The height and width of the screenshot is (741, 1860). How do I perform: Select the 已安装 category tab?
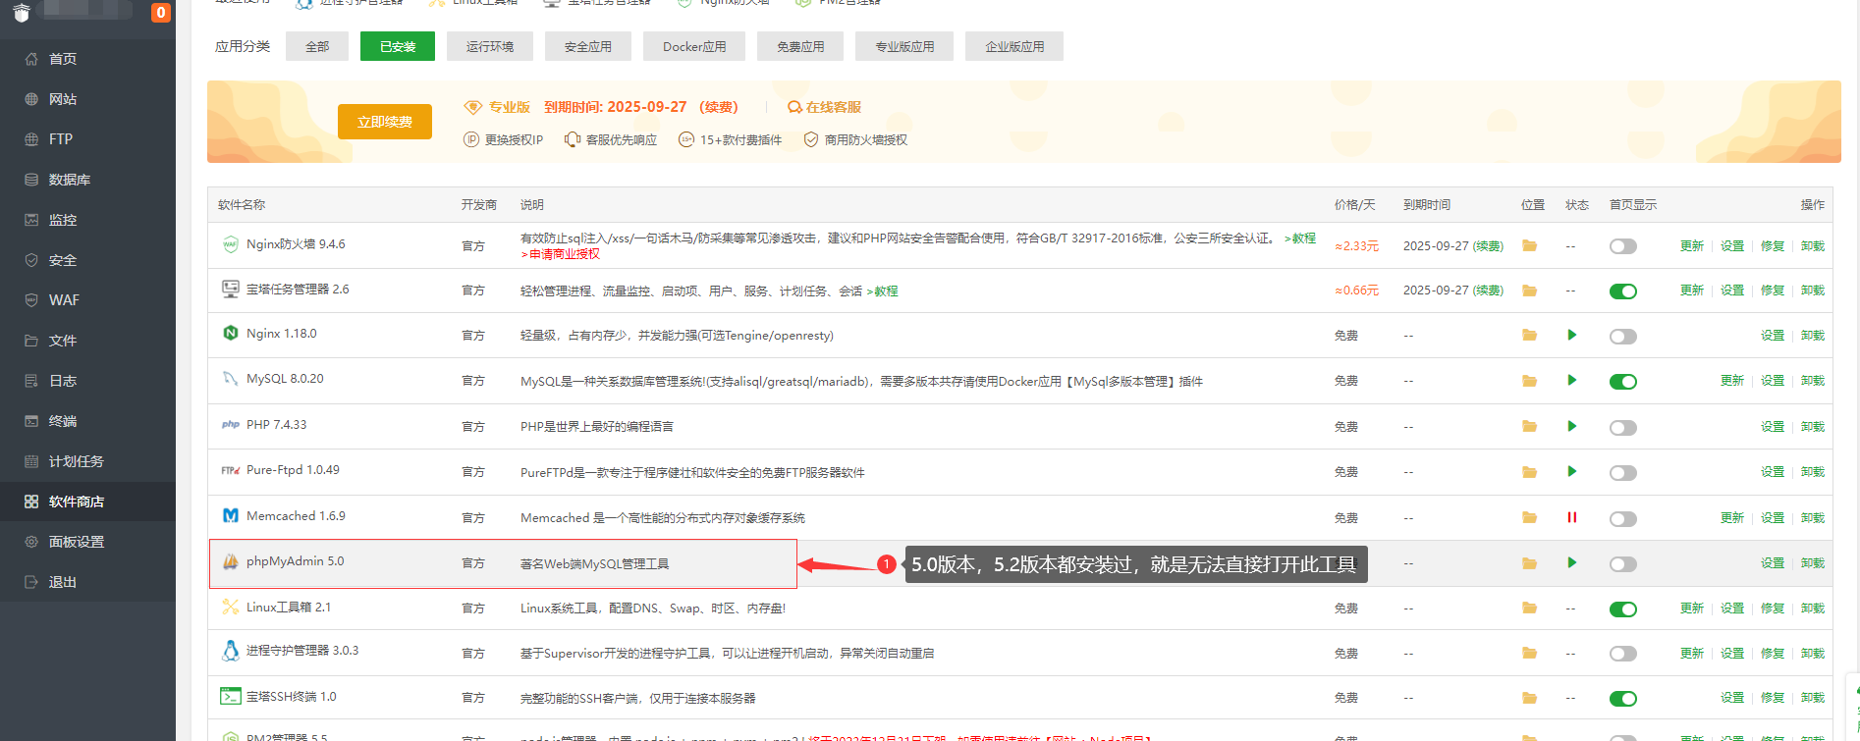pos(398,46)
